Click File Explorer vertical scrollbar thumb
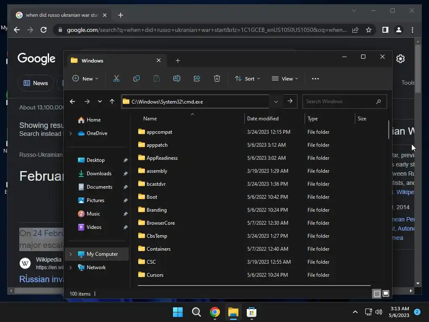Screen dimensions: 429x322 (x=388, y=130)
